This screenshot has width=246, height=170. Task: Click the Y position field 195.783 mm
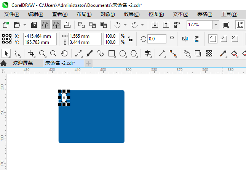click(x=40, y=42)
